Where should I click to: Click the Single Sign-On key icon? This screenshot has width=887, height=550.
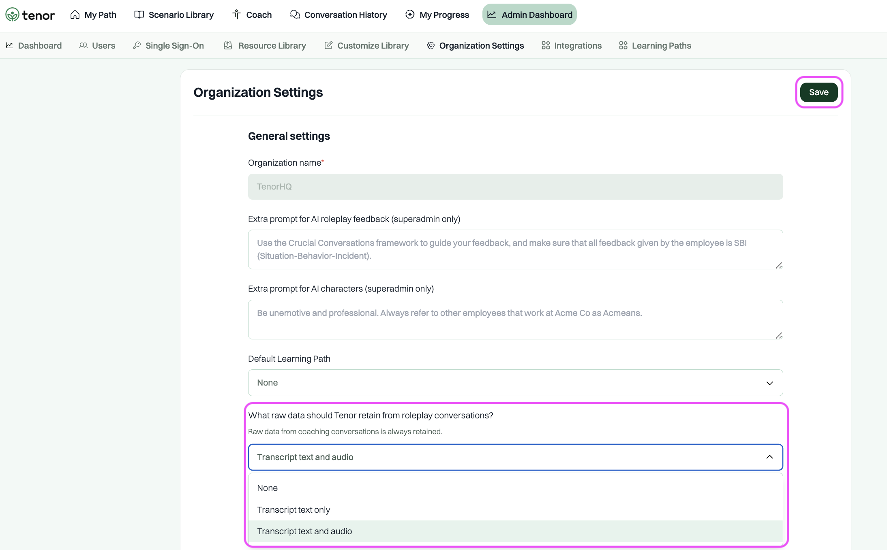click(x=137, y=45)
